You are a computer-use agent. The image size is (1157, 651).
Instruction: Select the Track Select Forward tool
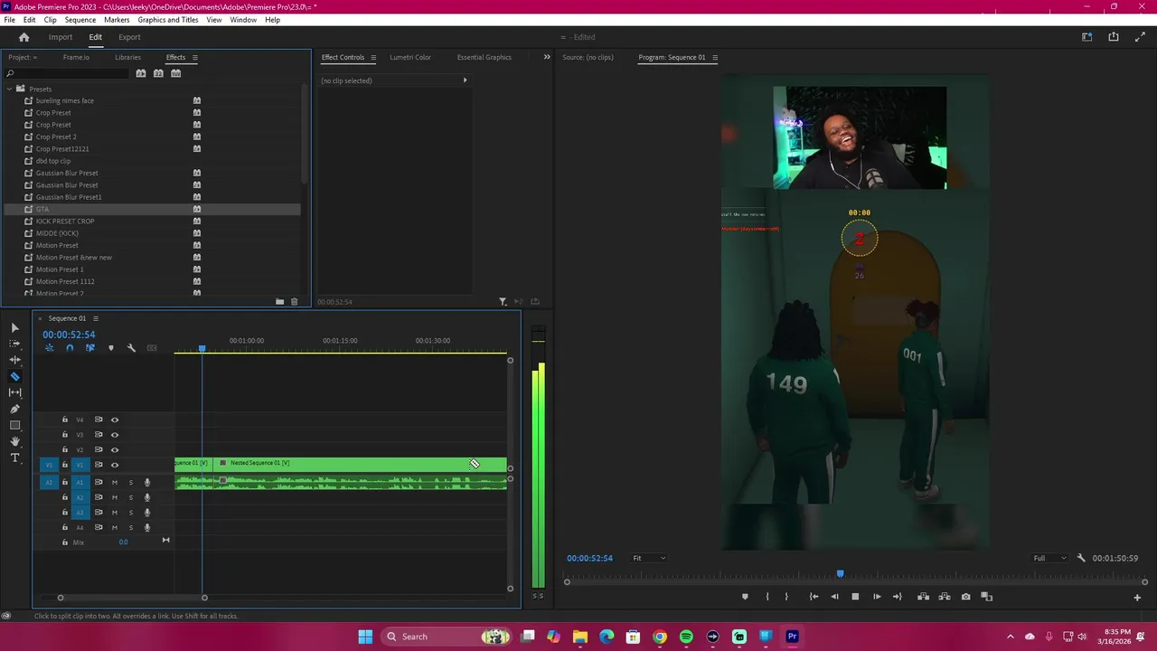coord(14,344)
